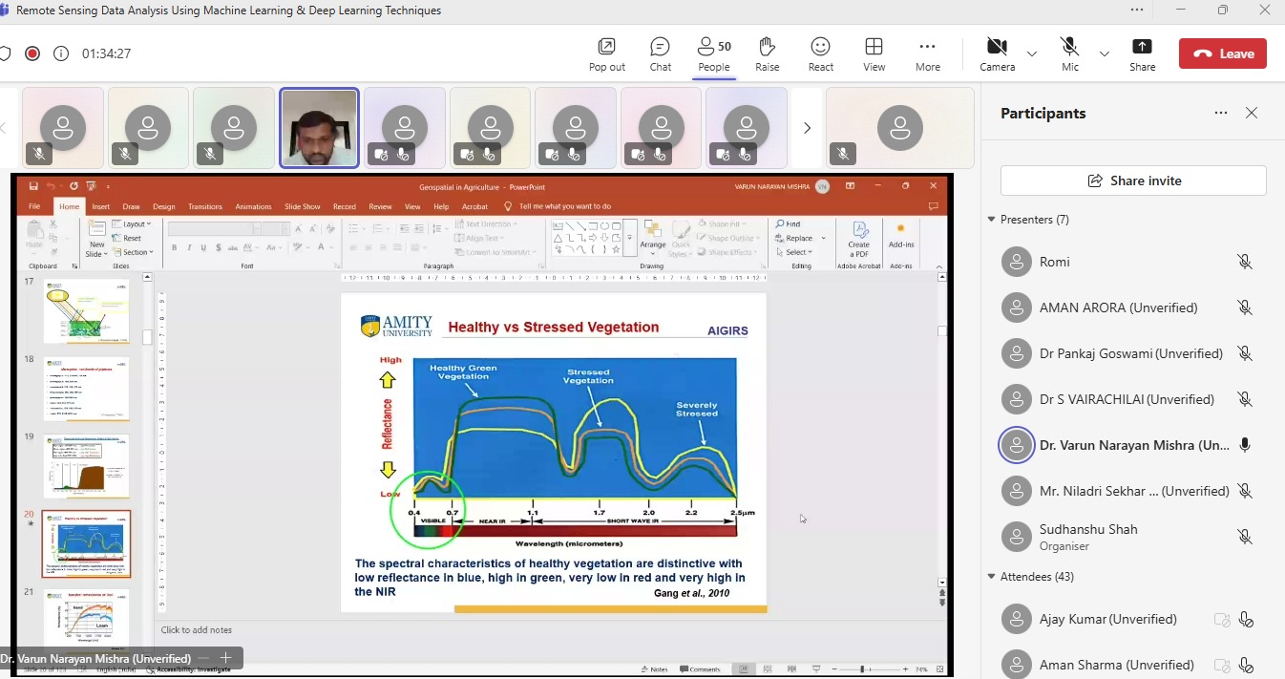Open the Chat panel
The image size is (1285, 679).
coord(660,54)
